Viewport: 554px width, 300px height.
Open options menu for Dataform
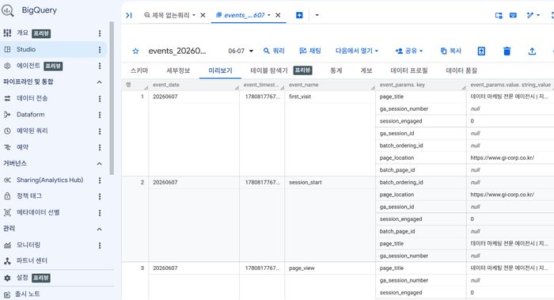click(x=100, y=115)
